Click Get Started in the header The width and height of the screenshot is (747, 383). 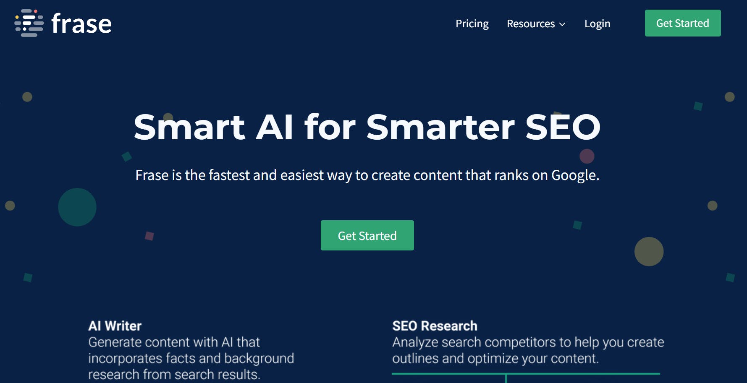pyautogui.click(x=683, y=23)
